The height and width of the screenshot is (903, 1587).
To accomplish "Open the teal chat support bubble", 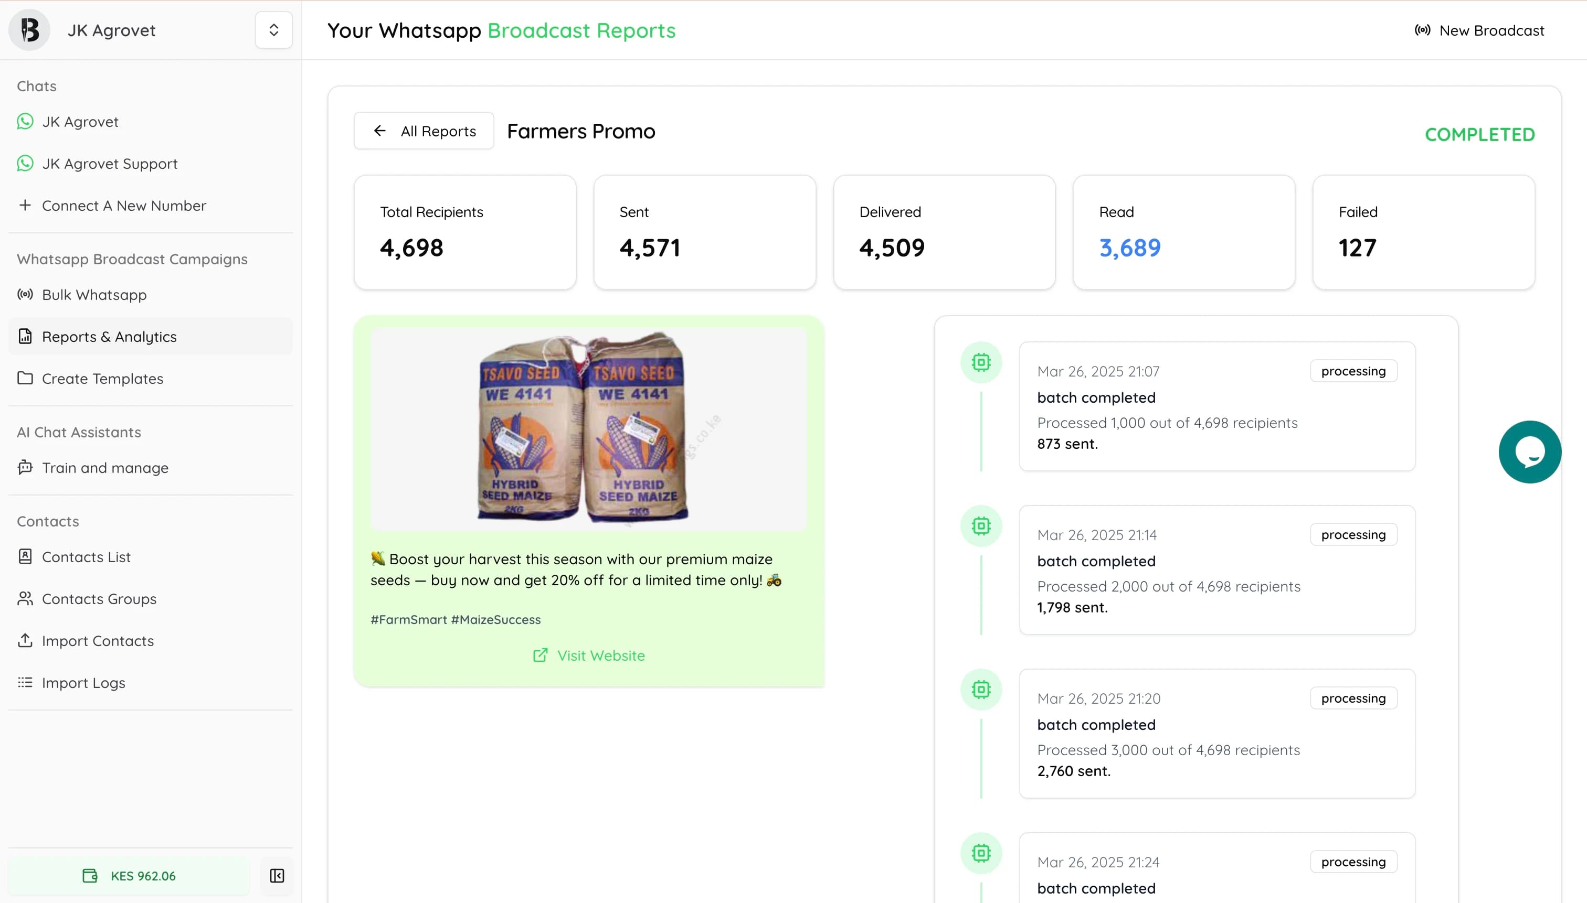I will [1529, 451].
